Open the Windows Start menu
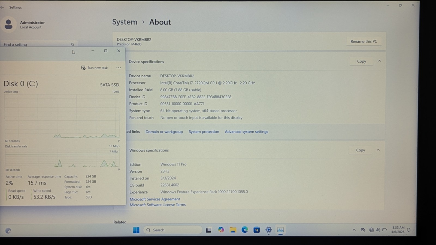 [x=136, y=230]
